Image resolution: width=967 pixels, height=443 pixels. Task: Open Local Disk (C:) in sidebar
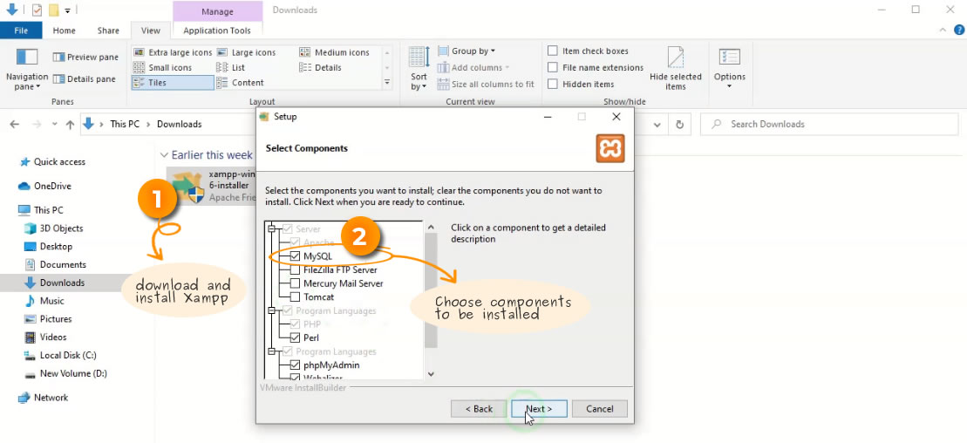pos(60,356)
